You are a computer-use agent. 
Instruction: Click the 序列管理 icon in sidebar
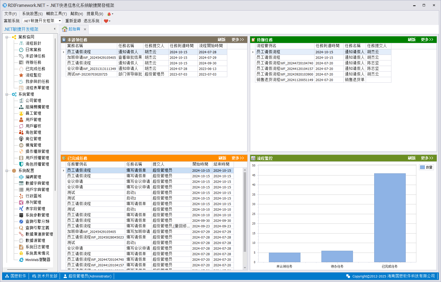[x=21, y=202]
